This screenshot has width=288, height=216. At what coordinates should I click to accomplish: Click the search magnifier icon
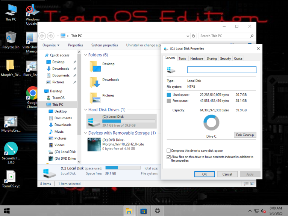252,36
